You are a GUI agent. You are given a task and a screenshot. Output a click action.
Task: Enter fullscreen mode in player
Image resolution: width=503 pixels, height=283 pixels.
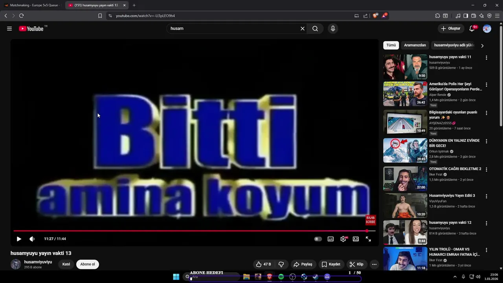(x=368, y=239)
